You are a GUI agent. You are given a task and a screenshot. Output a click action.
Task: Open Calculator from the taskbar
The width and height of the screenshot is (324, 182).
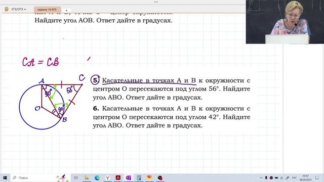(139, 177)
